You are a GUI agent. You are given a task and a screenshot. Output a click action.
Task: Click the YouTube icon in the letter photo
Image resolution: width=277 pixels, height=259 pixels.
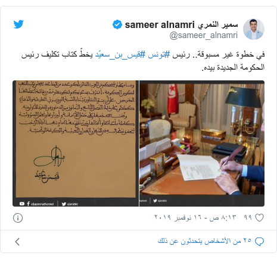(22, 204)
